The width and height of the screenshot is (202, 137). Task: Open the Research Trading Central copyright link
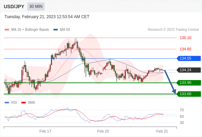click(x=173, y=30)
